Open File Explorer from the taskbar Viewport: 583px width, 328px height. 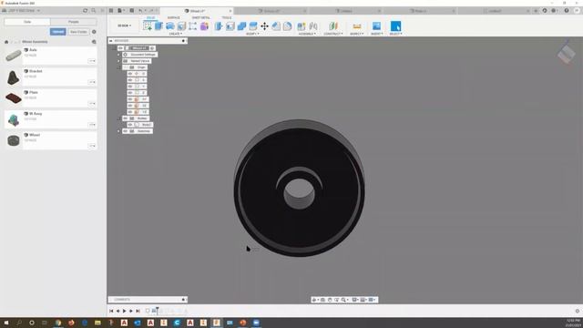97,323
